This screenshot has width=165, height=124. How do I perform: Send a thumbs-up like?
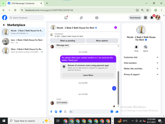[117, 112]
